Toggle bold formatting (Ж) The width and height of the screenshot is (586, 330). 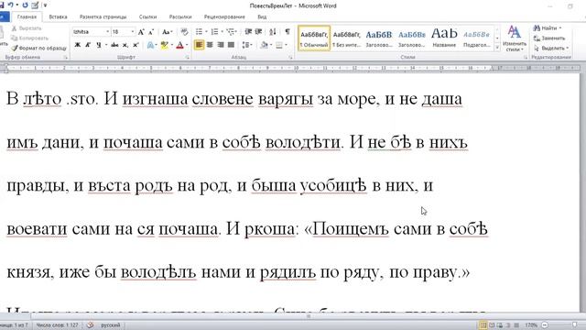click(77, 45)
